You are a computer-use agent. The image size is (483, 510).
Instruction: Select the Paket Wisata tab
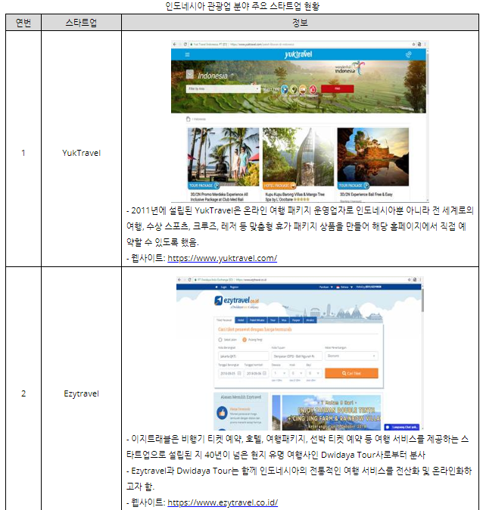point(257,320)
